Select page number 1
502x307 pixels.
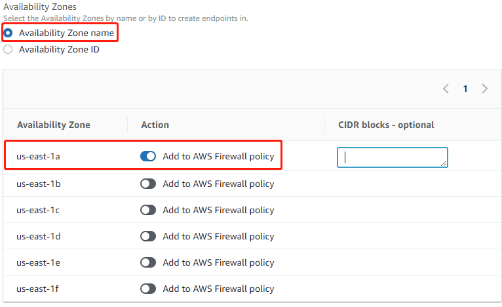coord(465,89)
